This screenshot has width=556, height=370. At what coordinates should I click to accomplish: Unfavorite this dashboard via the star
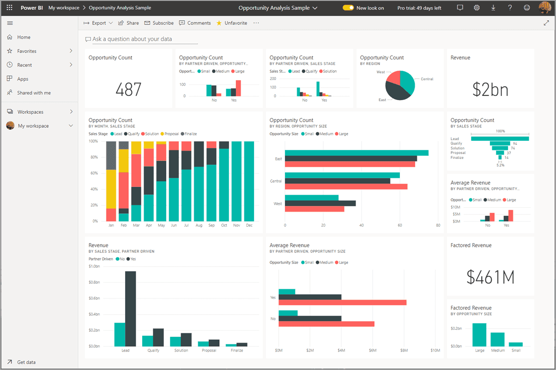(x=231, y=23)
